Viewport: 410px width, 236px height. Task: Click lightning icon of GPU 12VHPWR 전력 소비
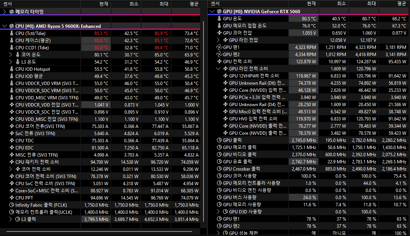[x=225, y=76]
